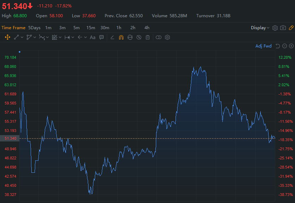Toggle magnet snap mode
Screen dimensions: 295x203
tap(121, 37)
